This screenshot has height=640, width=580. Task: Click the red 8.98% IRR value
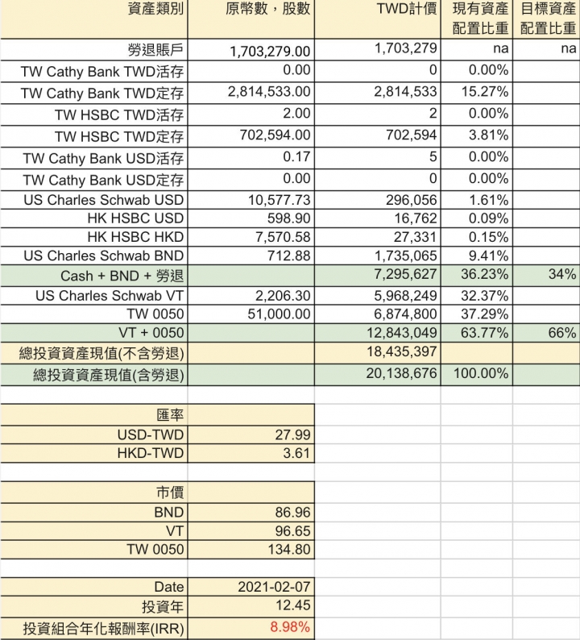[251, 627]
